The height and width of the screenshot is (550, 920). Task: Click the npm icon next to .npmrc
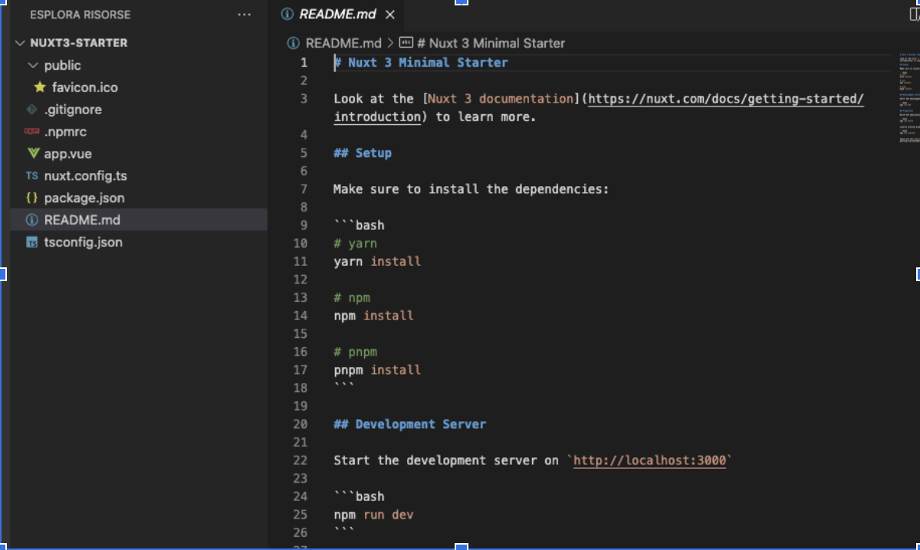pyautogui.click(x=31, y=132)
